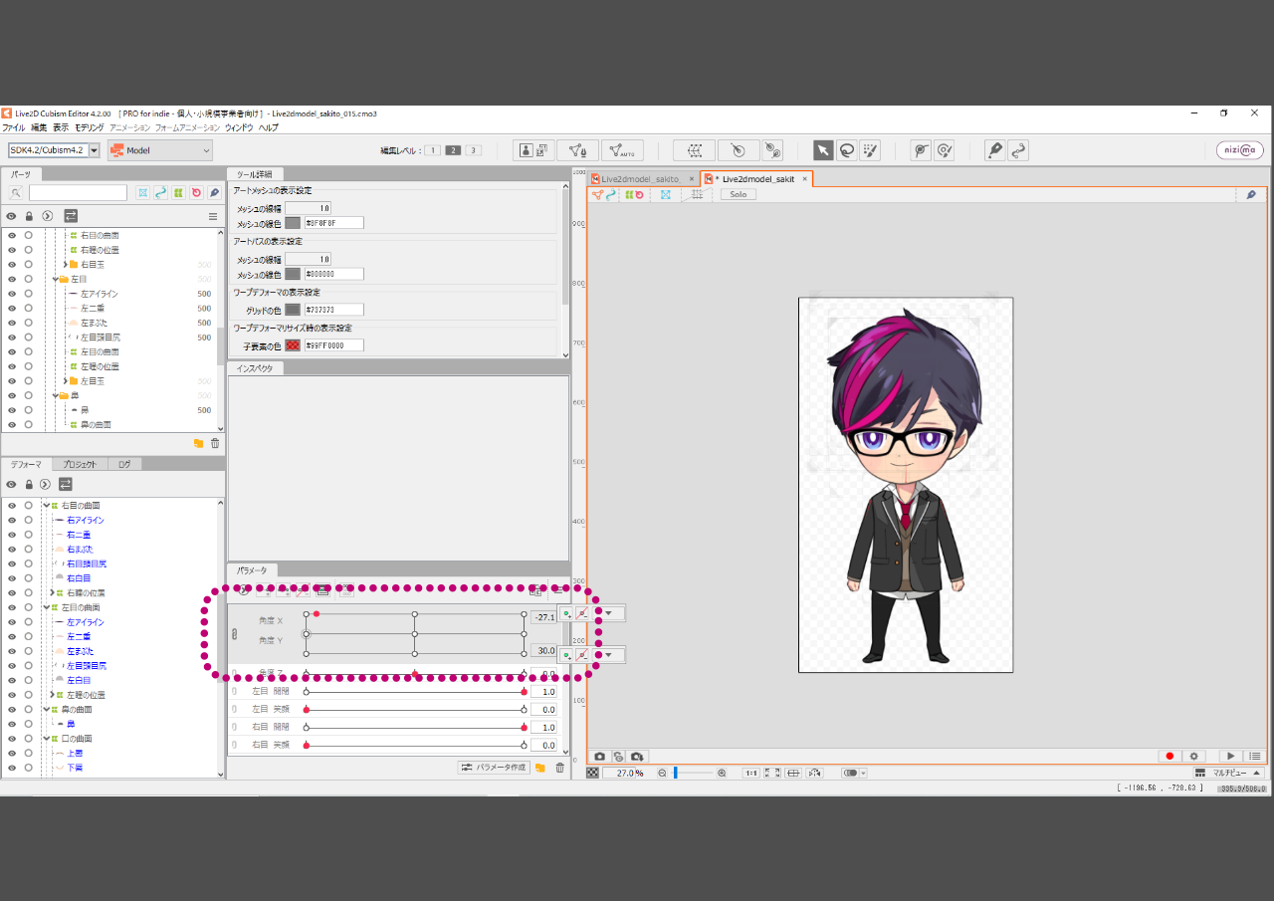The image size is (1274, 901).
Task: Select the art path control-point tool
Action: pos(1018,150)
